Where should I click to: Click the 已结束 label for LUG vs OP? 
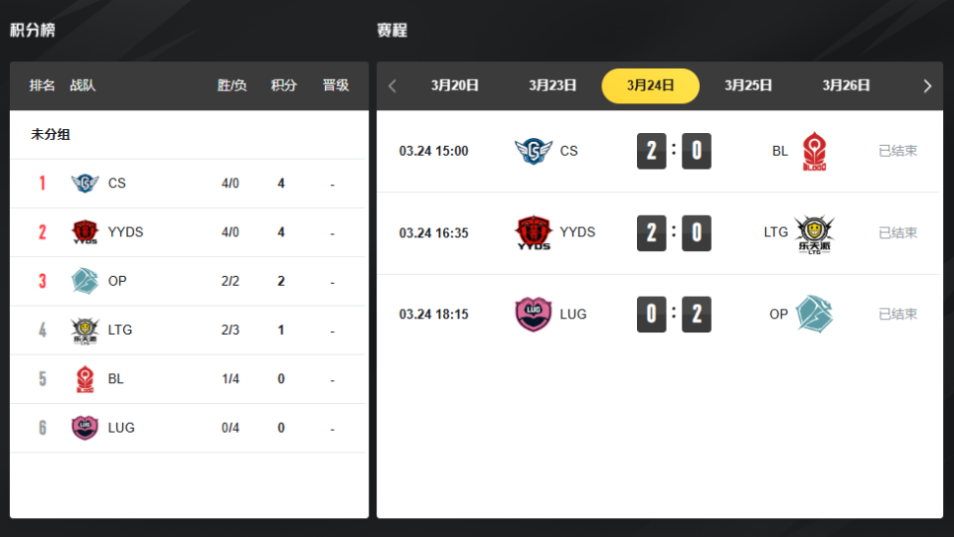click(897, 315)
